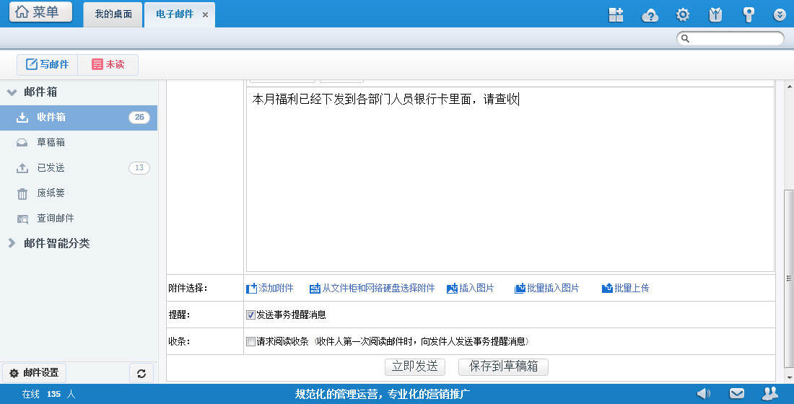Uncheck the 发送事务提醒消息 checkbox
The width and height of the screenshot is (794, 404).
[x=250, y=315]
